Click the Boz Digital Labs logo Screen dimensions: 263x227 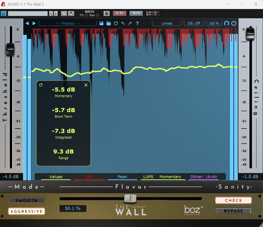[193, 210]
